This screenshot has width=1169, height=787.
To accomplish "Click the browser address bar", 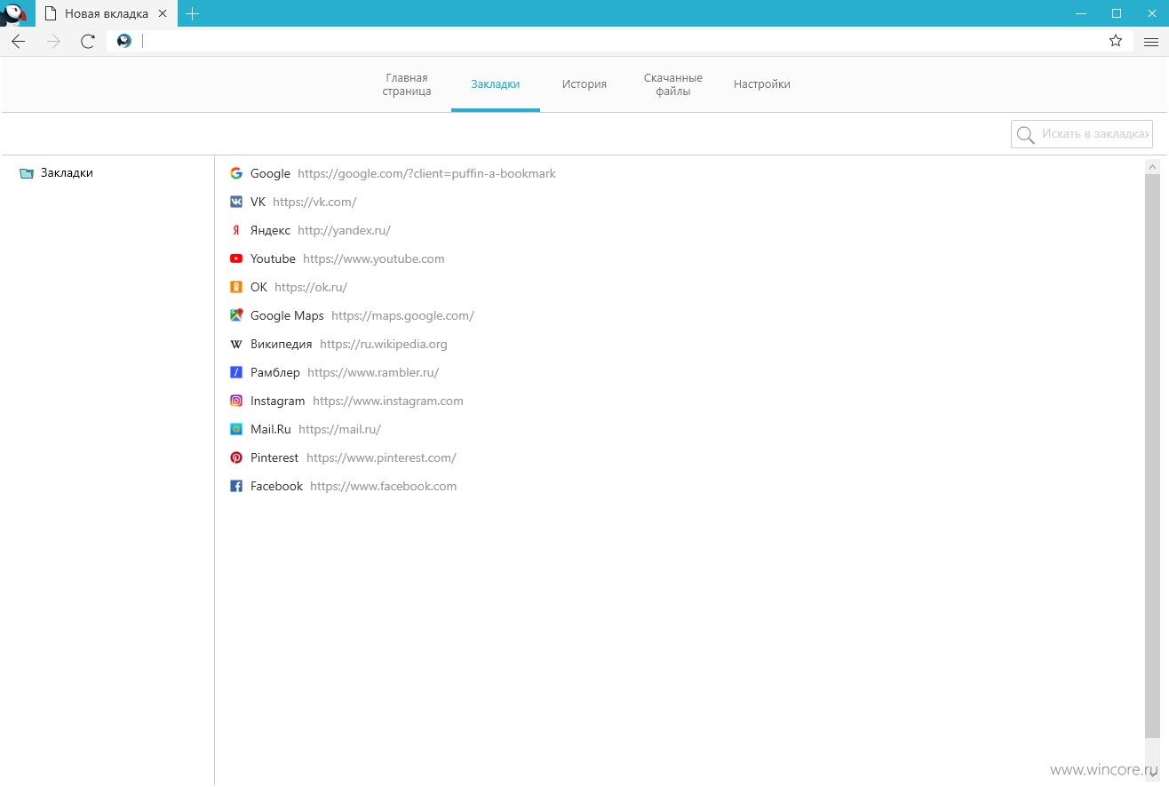I will [619, 41].
